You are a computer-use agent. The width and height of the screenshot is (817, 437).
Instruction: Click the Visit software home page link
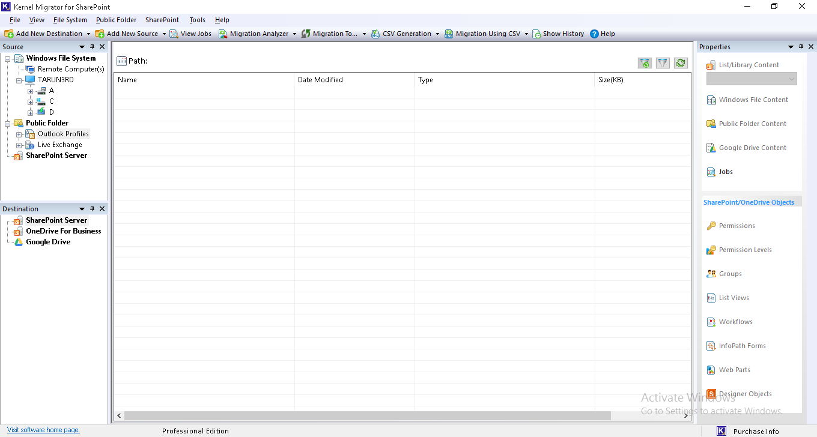(43, 430)
